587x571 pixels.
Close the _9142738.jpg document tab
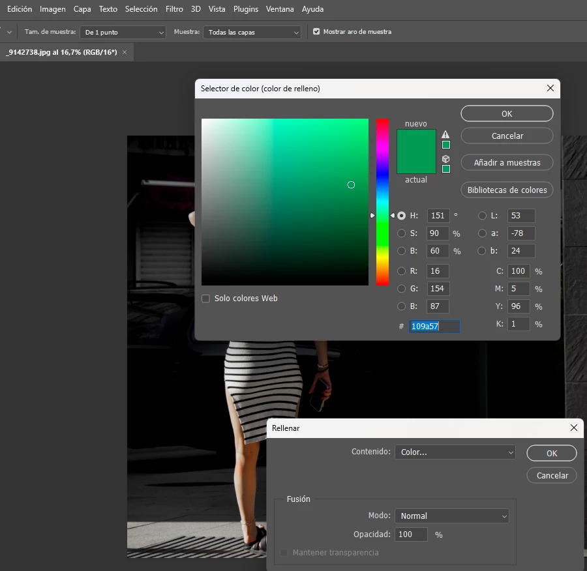[125, 52]
